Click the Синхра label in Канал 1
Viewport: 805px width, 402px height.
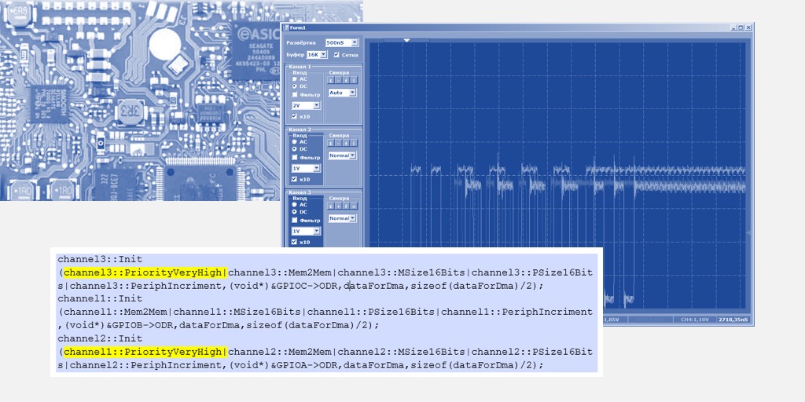tap(339, 72)
